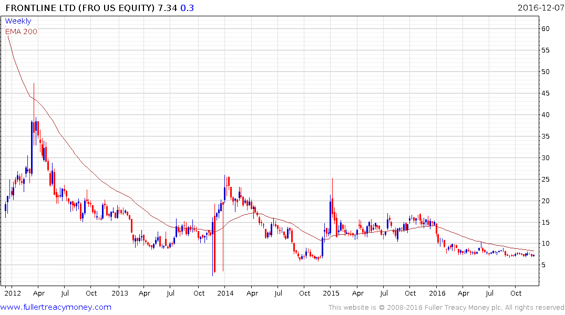Click the y-axis label 20

coord(545,201)
